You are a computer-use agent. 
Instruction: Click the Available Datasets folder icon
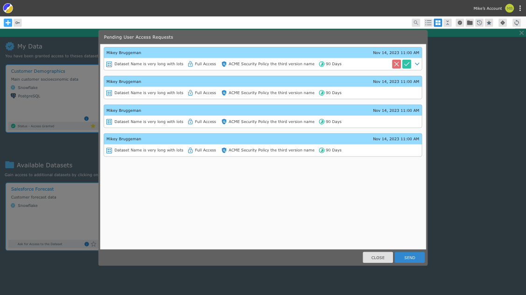click(x=9, y=165)
